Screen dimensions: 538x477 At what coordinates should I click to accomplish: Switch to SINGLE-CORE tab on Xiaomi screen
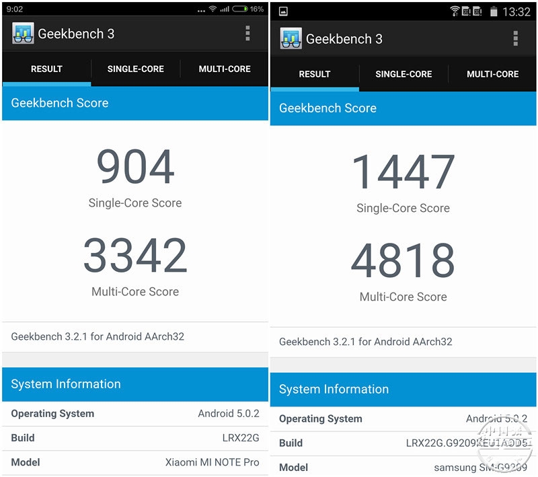[136, 69]
